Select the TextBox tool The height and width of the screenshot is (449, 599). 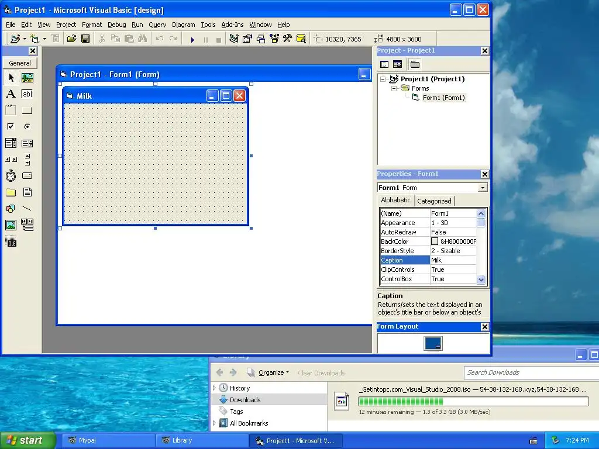(x=27, y=94)
